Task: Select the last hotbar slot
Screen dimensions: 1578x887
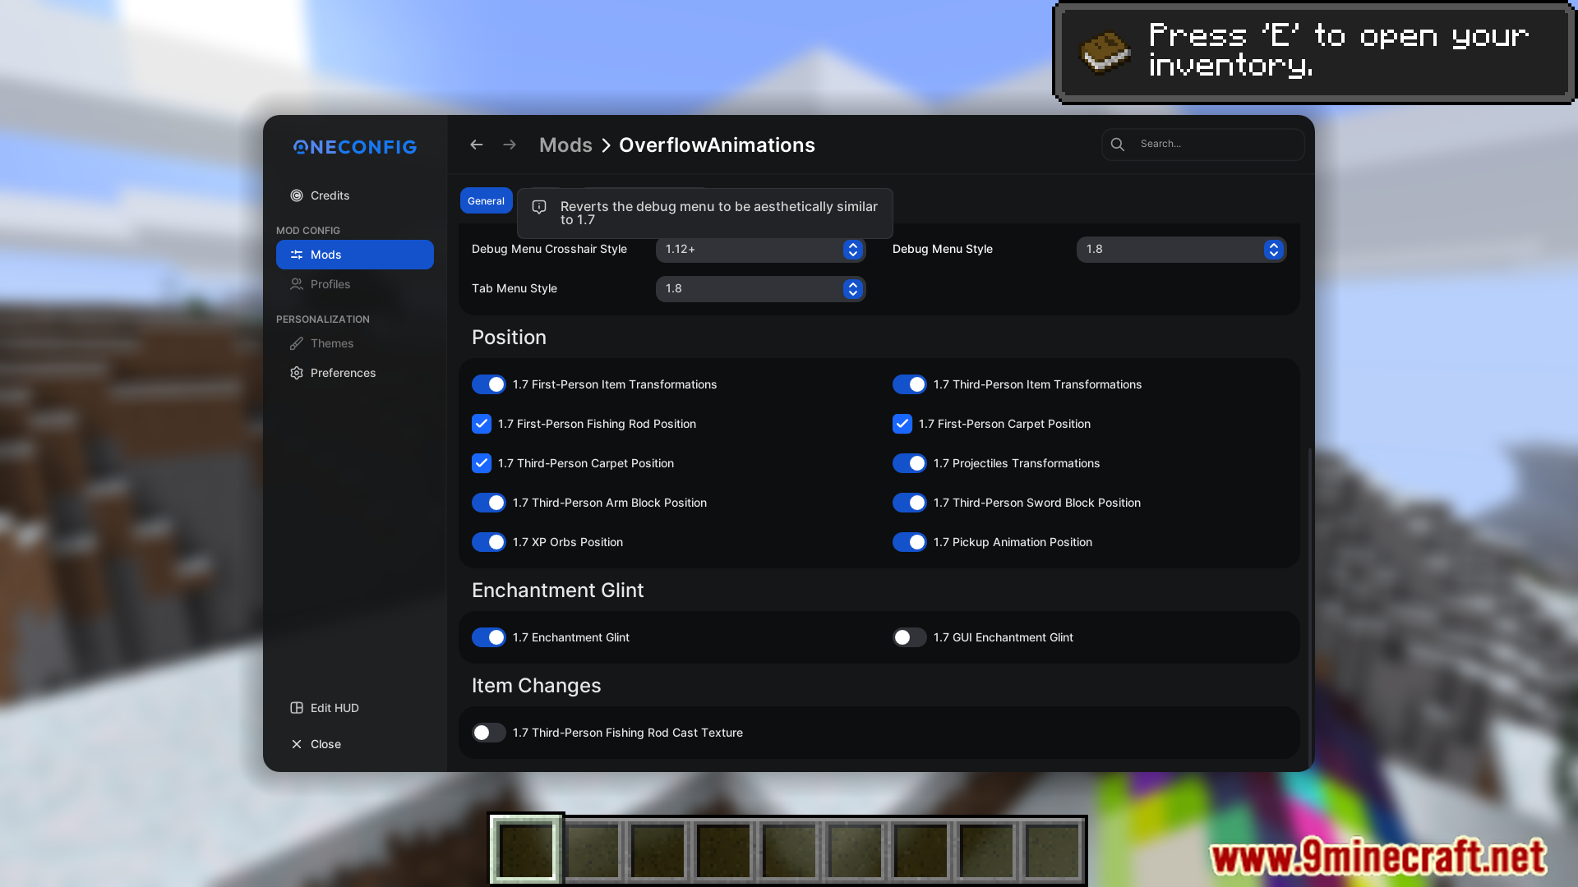Action: (1052, 851)
